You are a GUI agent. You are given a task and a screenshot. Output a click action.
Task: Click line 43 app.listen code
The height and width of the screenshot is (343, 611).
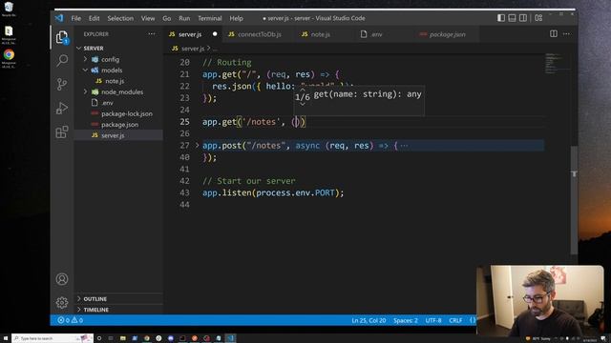(273, 192)
